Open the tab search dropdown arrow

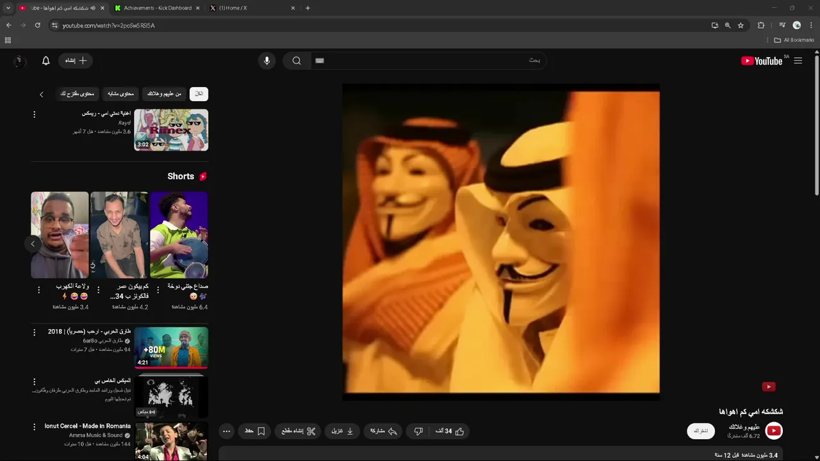coord(8,8)
